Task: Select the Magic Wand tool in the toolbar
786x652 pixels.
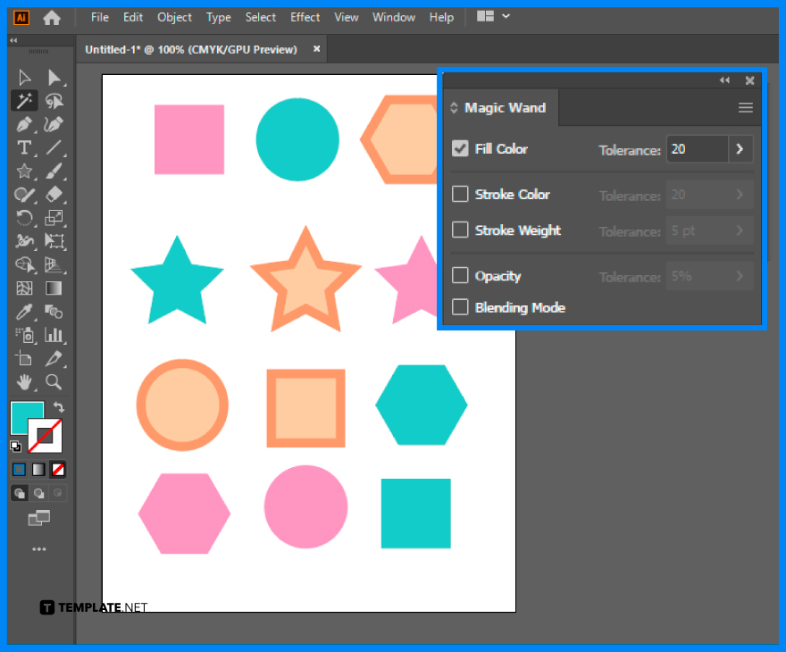Action: click(24, 101)
